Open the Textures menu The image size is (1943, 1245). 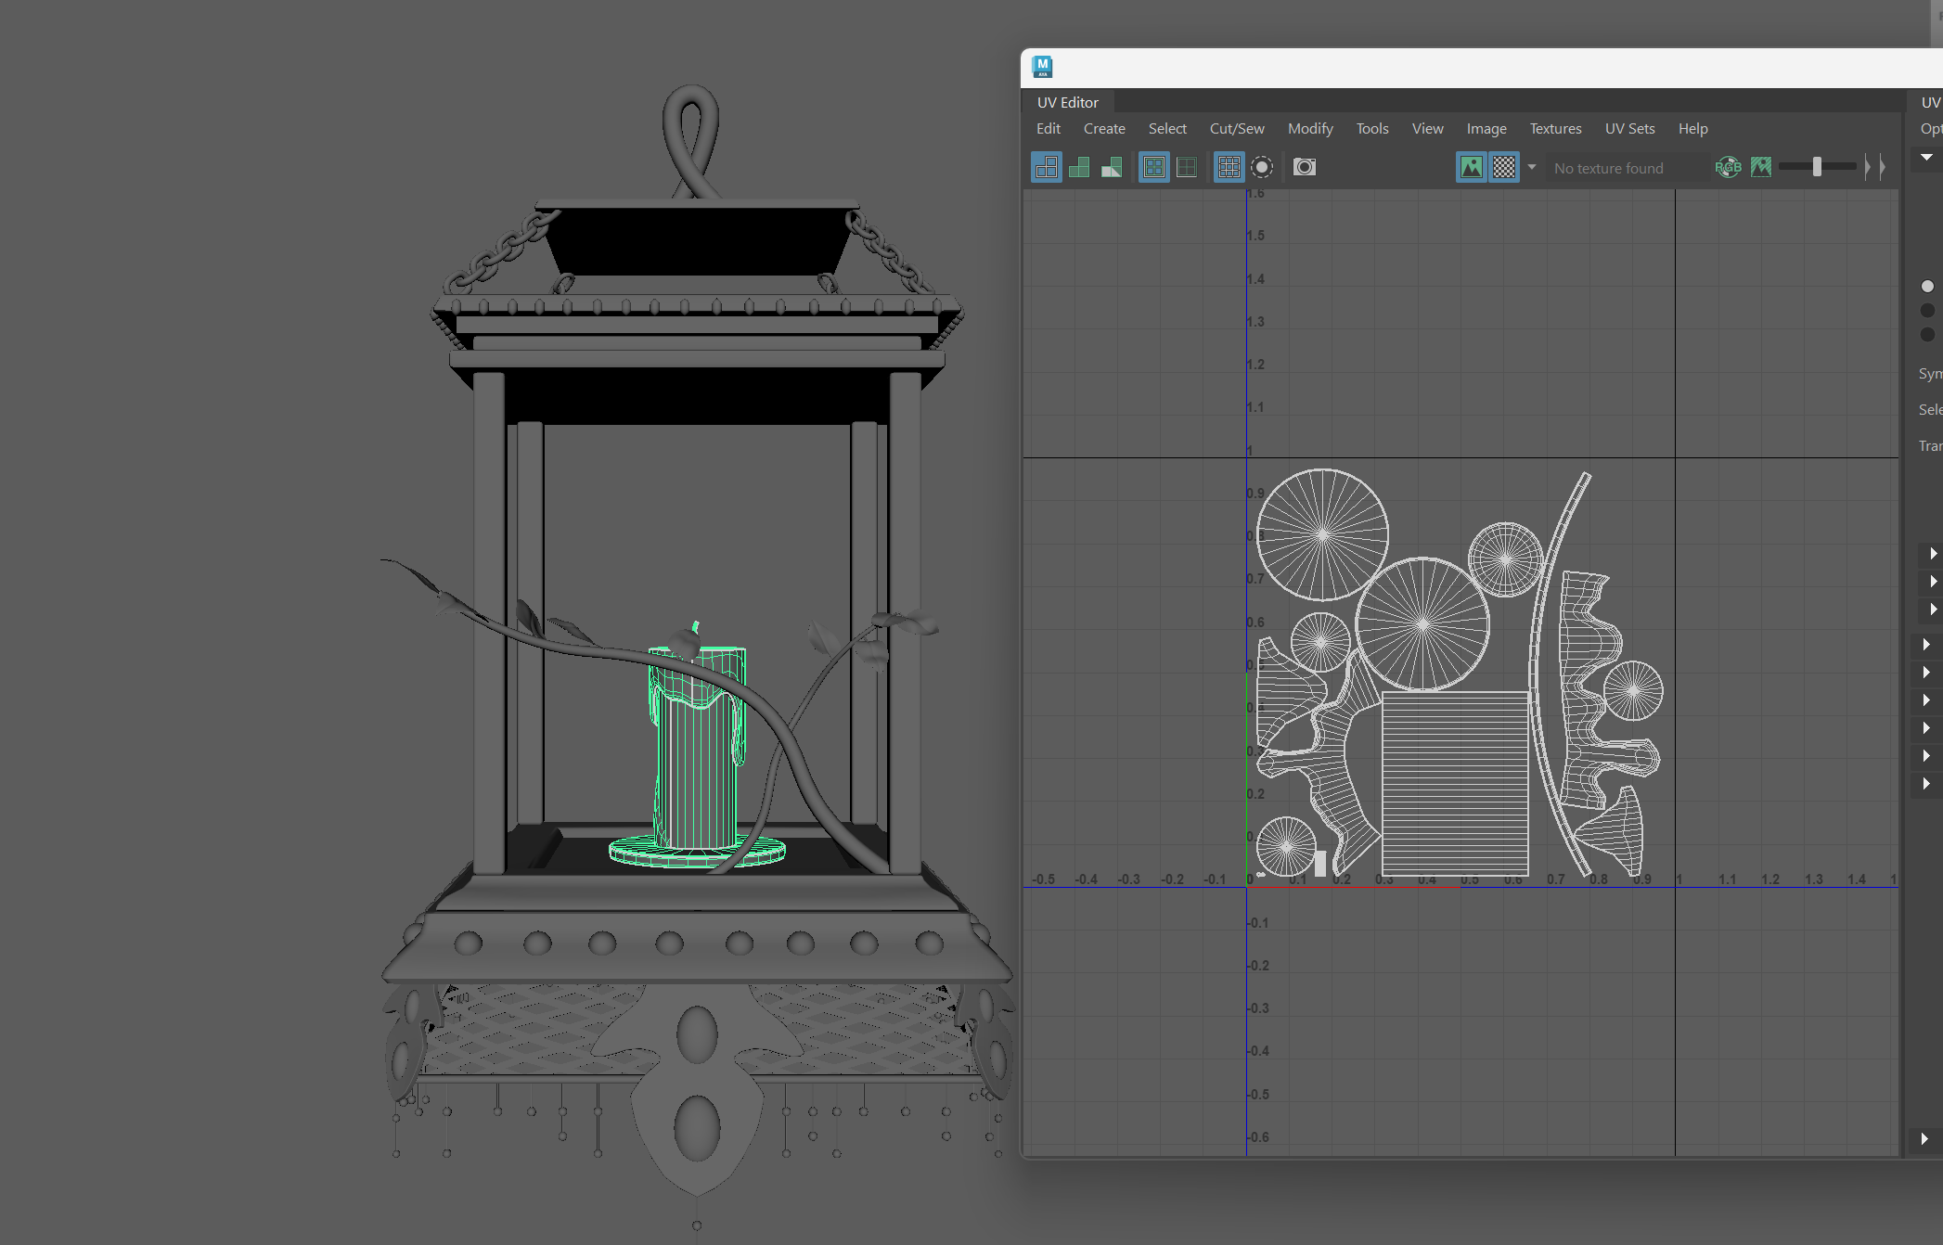pos(1555,129)
